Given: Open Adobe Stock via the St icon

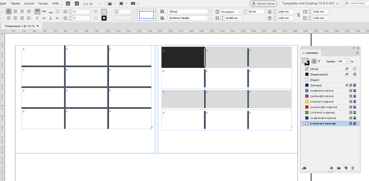Looking at the screenshot, I should pyautogui.click(x=77, y=4).
